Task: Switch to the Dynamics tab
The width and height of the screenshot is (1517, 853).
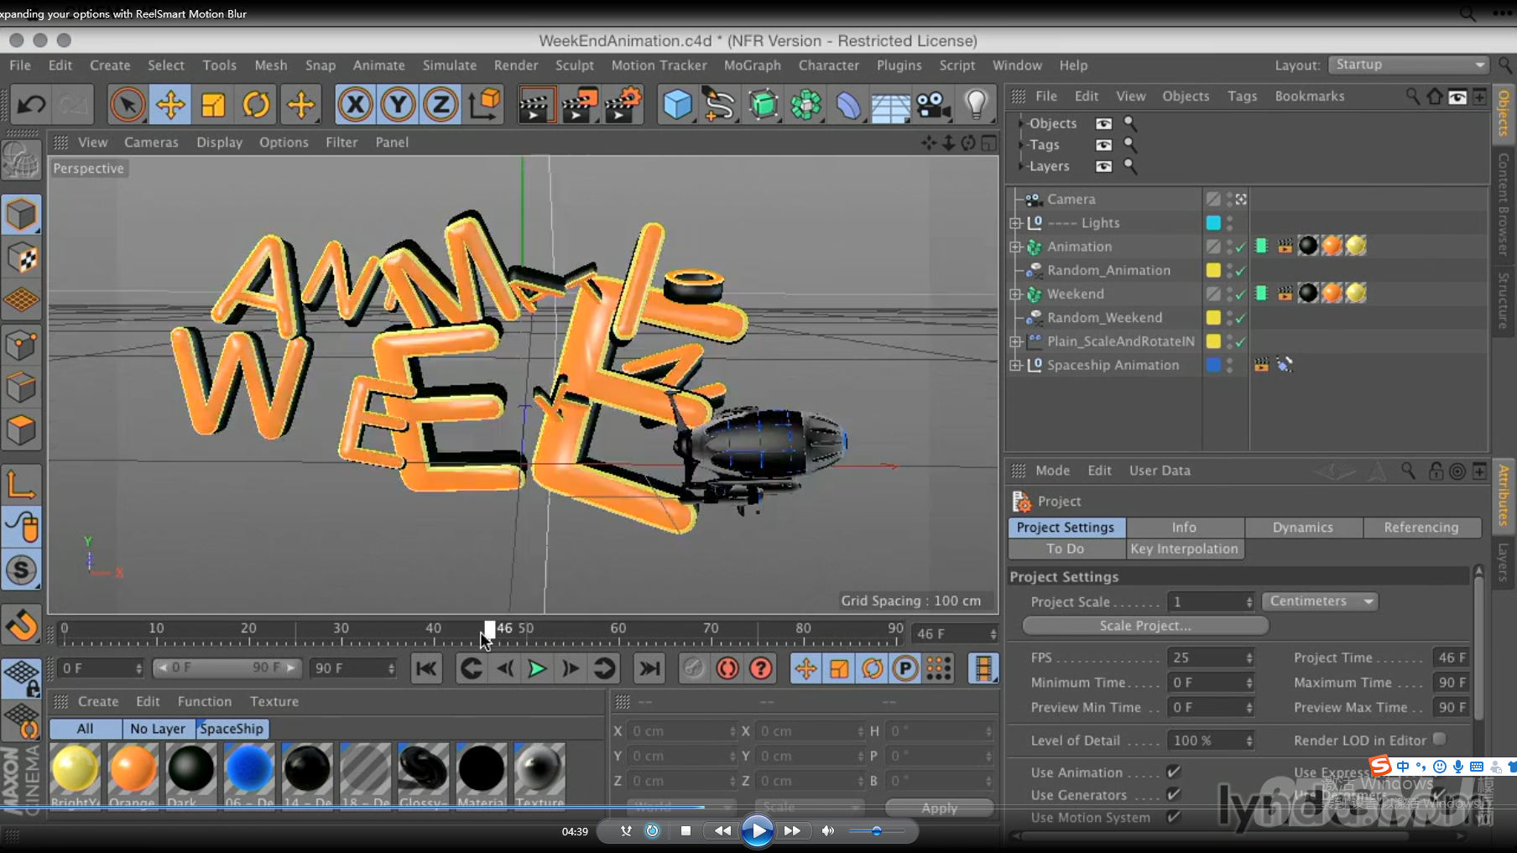Action: pyautogui.click(x=1302, y=528)
